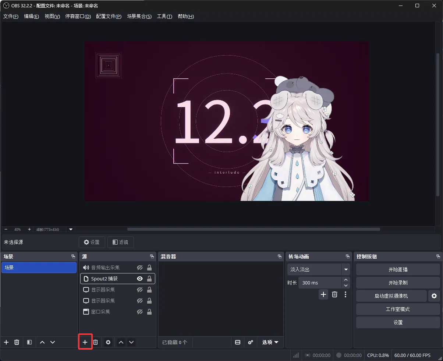Switch the mixer layout icon beside 已隐藏

[x=238, y=342]
